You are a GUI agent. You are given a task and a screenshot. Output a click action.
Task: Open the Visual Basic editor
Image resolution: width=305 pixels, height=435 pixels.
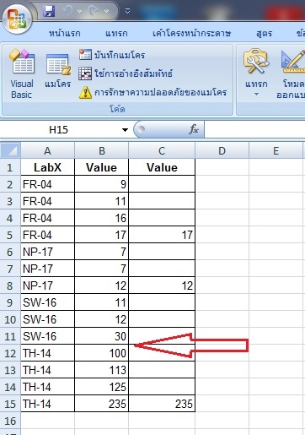coord(22,73)
